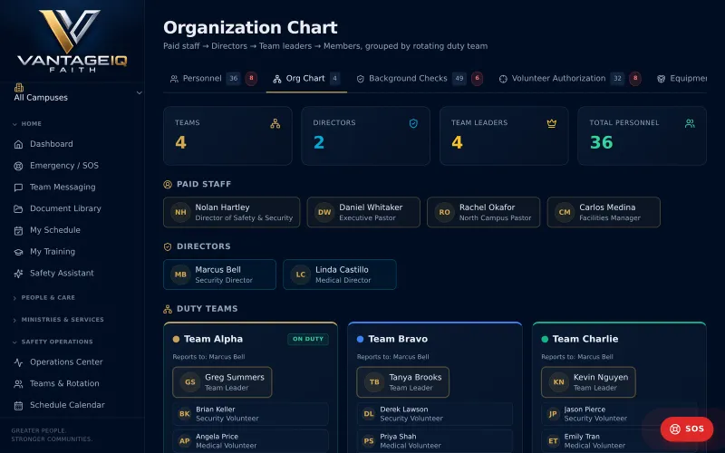Image resolution: width=725 pixels, height=453 pixels.
Task: Open Carlos Medina staff card
Action: click(604, 212)
